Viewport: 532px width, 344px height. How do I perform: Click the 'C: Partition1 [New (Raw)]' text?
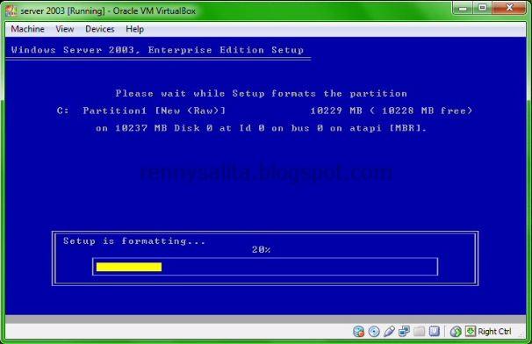pos(141,111)
